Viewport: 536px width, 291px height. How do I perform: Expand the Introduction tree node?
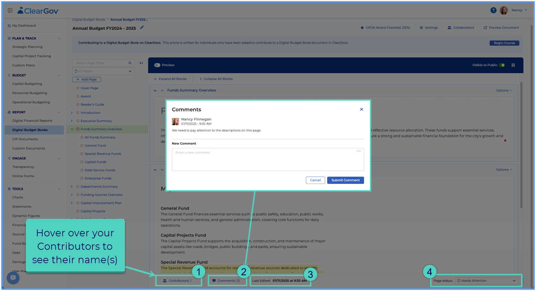tap(72, 113)
